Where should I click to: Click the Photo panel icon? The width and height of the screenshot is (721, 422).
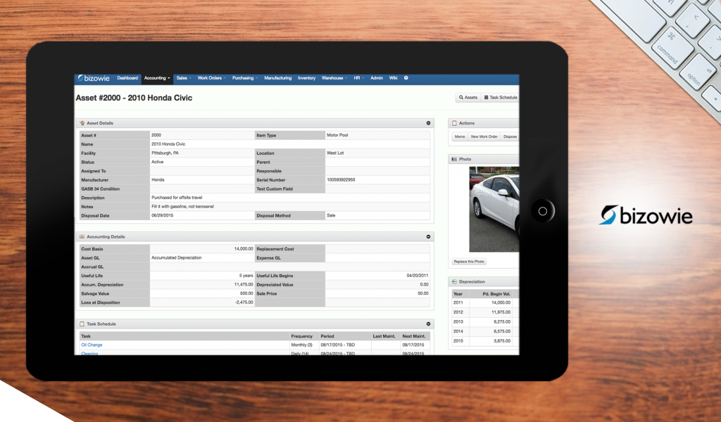[x=454, y=160]
